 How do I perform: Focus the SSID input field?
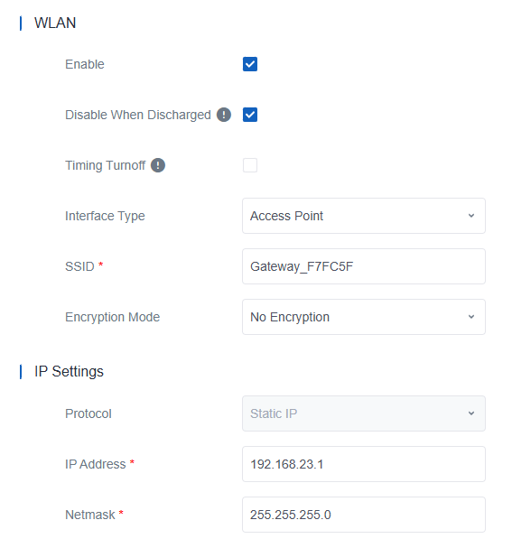(x=364, y=266)
